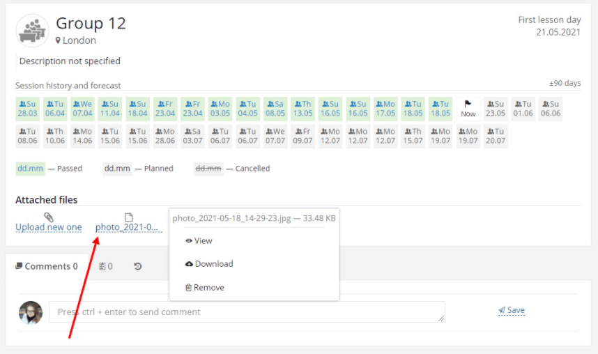Screen dimensions: 598x354
Task: Open passed session Su 28.03
Action: click(27, 109)
